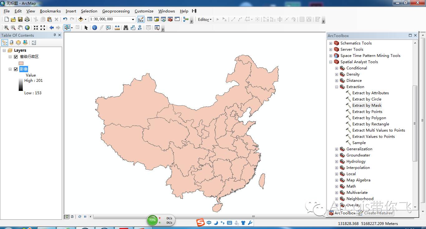Run the Extract by Mask tool

click(x=367, y=105)
